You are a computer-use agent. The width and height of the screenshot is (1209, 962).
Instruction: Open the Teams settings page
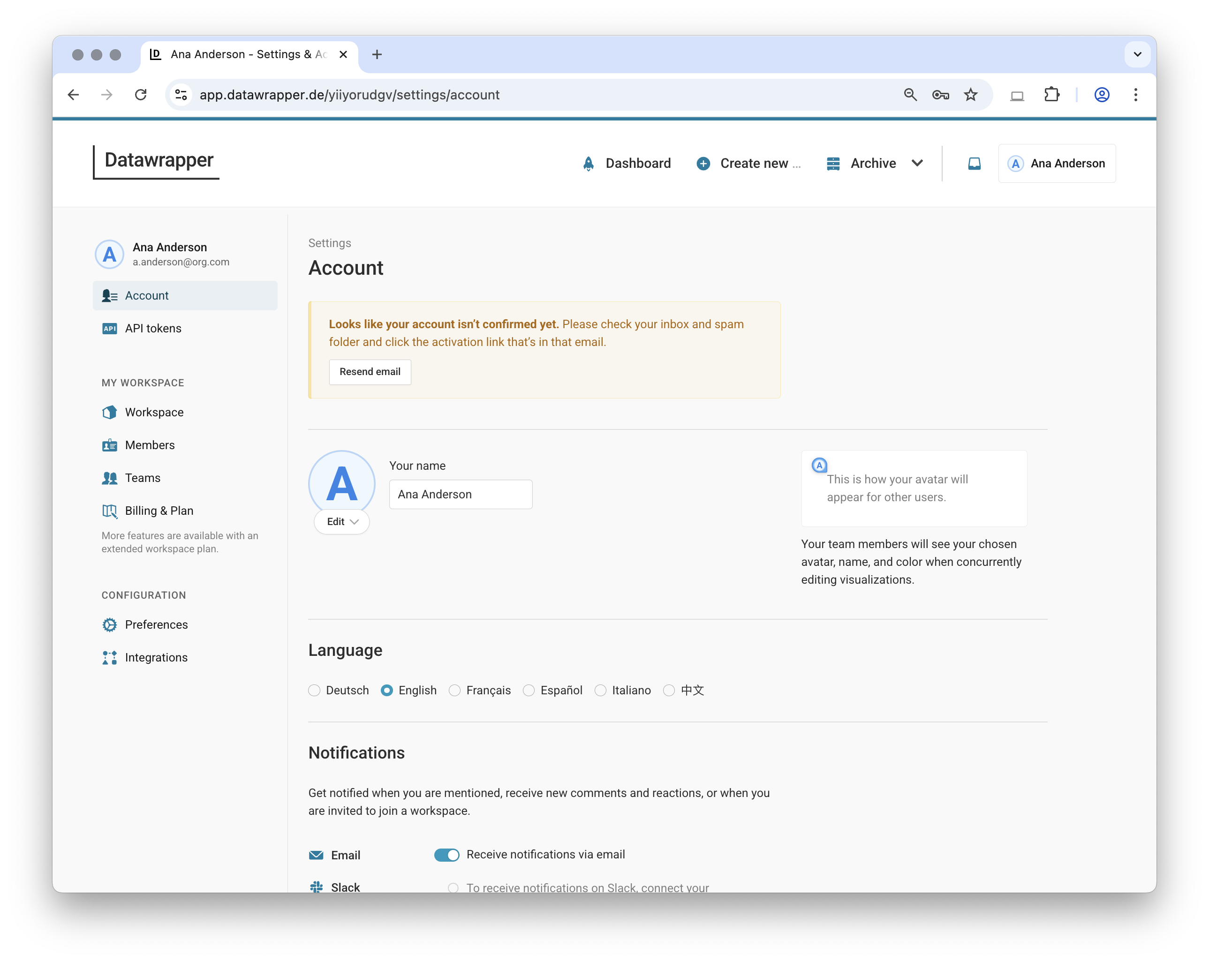pos(143,478)
